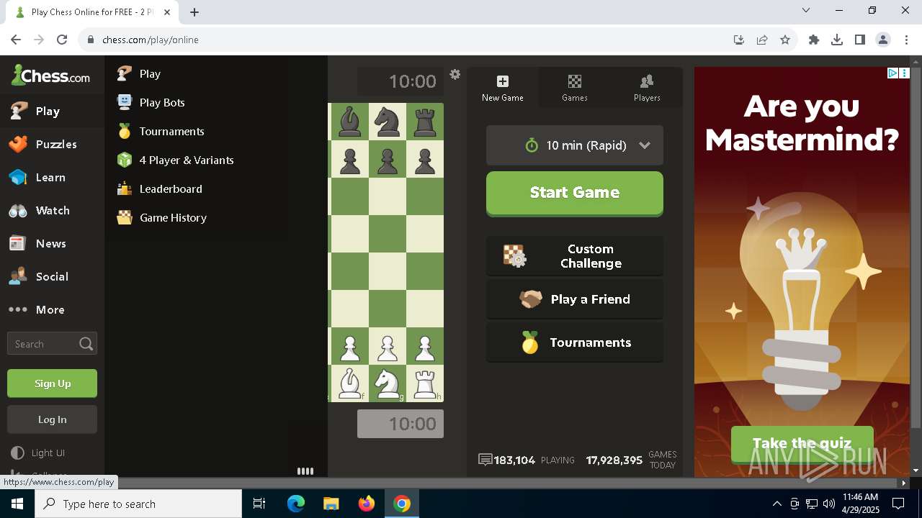Viewport: 922px width, 518px height.
Task: Click the black knight on the board
Action: coord(388,122)
